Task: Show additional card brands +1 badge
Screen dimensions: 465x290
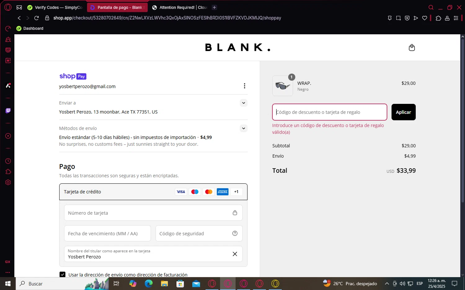Action: coord(236,192)
